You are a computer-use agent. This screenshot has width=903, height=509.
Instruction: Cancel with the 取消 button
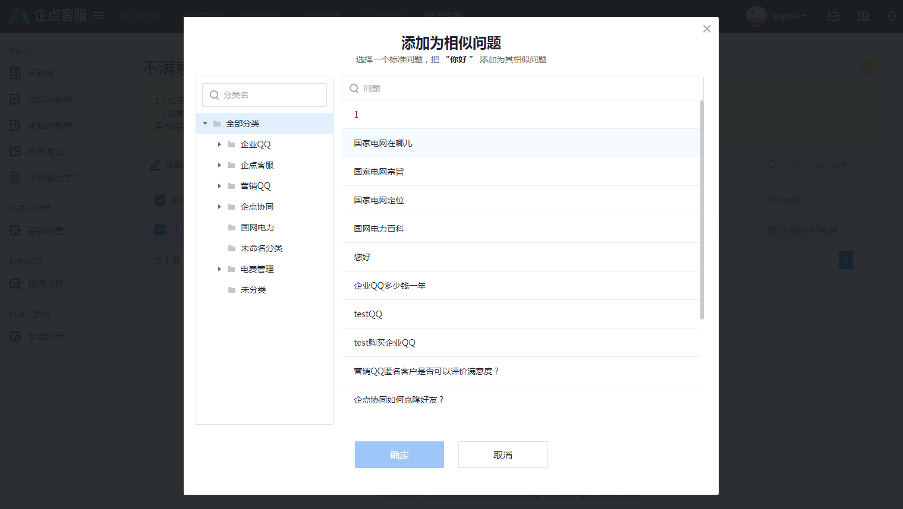pos(503,455)
